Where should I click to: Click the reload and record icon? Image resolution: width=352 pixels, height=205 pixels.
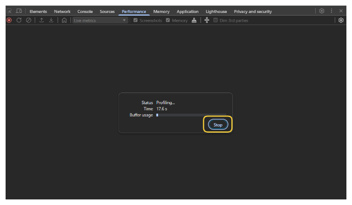click(x=19, y=21)
